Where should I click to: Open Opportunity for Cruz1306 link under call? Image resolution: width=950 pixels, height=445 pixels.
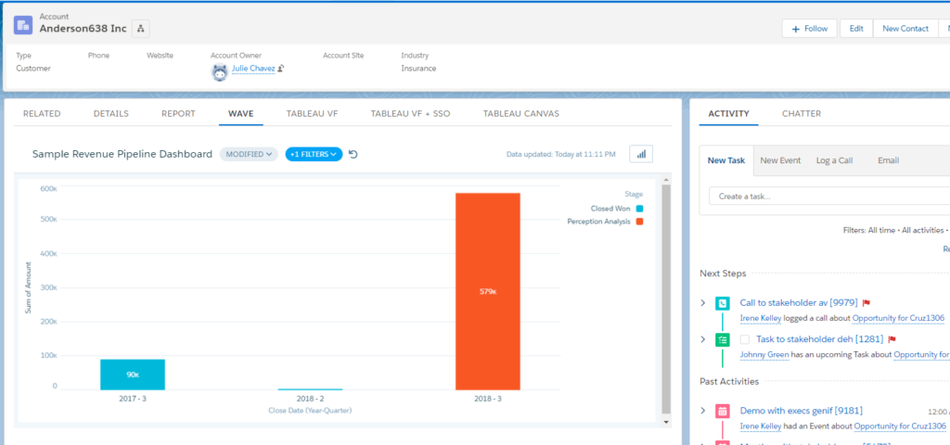899,318
